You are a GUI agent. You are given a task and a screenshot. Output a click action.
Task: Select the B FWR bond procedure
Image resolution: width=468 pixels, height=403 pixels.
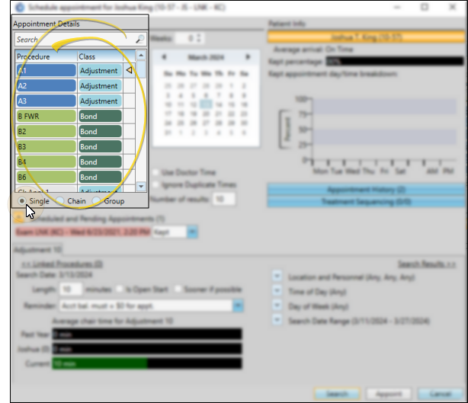(45, 116)
